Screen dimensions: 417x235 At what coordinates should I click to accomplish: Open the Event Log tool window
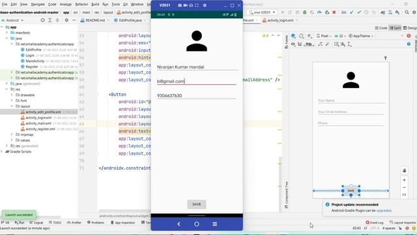375,223
